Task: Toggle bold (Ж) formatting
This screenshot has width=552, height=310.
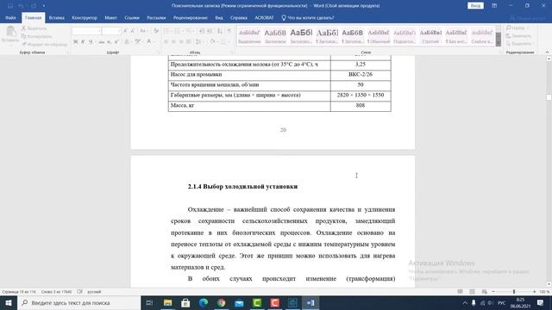Action: click(75, 42)
